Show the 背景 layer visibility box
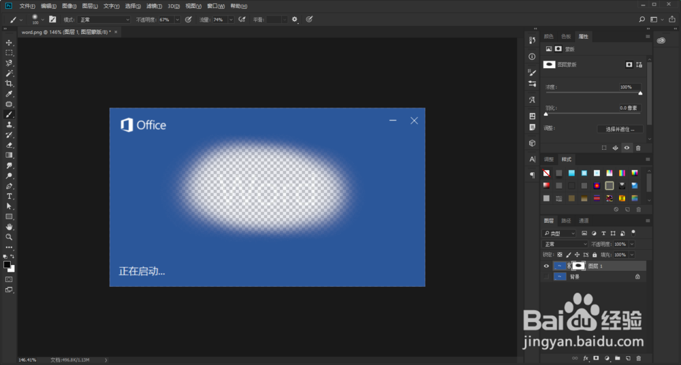The height and width of the screenshot is (365, 681). coord(546,276)
